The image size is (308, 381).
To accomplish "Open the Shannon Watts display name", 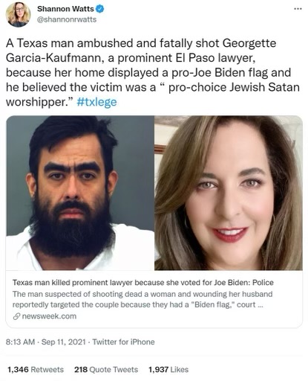I will click(x=65, y=9).
